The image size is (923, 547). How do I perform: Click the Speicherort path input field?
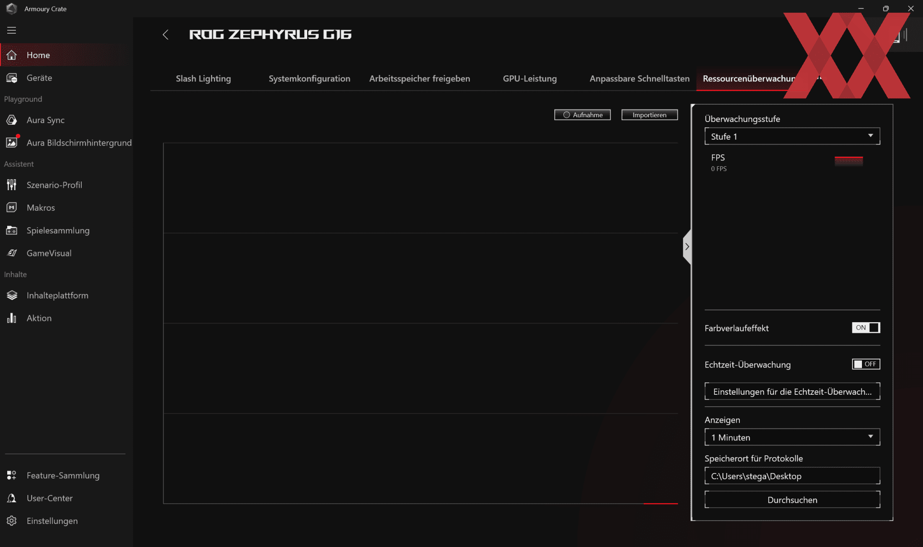[792, 476]
